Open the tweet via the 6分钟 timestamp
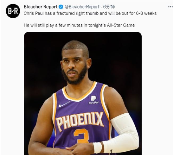The image size is (173, 155). 109,7
